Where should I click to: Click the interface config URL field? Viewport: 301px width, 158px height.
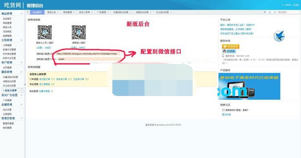(88, 54)
